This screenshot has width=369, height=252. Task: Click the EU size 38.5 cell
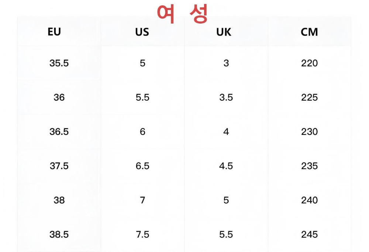[x=59, y=234]
